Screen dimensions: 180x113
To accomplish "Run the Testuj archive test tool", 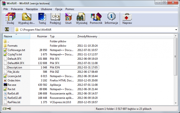I will [x=42, y=17].
